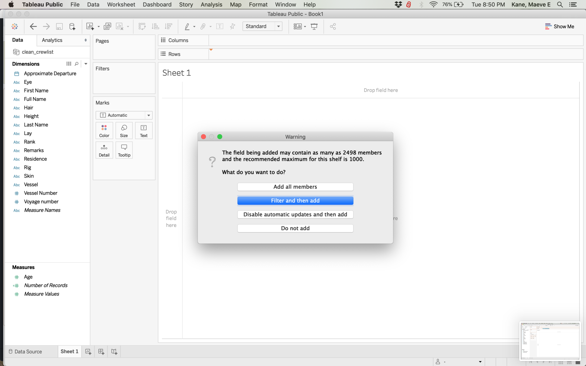The width and height of the screenshot is (586, 366).
Task: Click the back arrow undo icon
Action: [x=33, y=26]
